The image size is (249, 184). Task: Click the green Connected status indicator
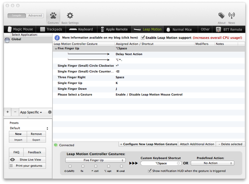[56, 145]
